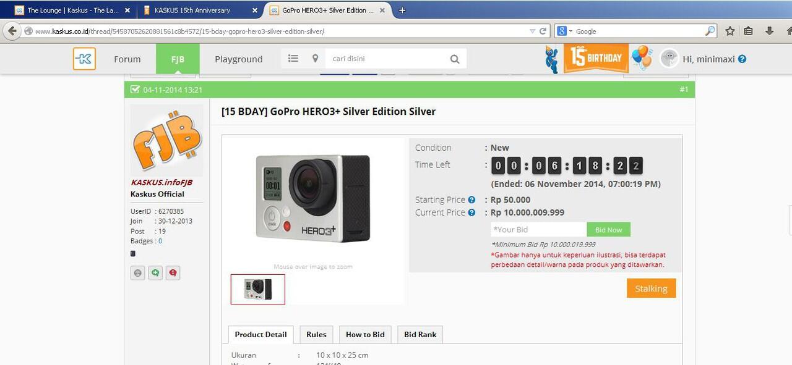
Task: Click the Google search magnifier icon
Action: click(x=710, y=31)
